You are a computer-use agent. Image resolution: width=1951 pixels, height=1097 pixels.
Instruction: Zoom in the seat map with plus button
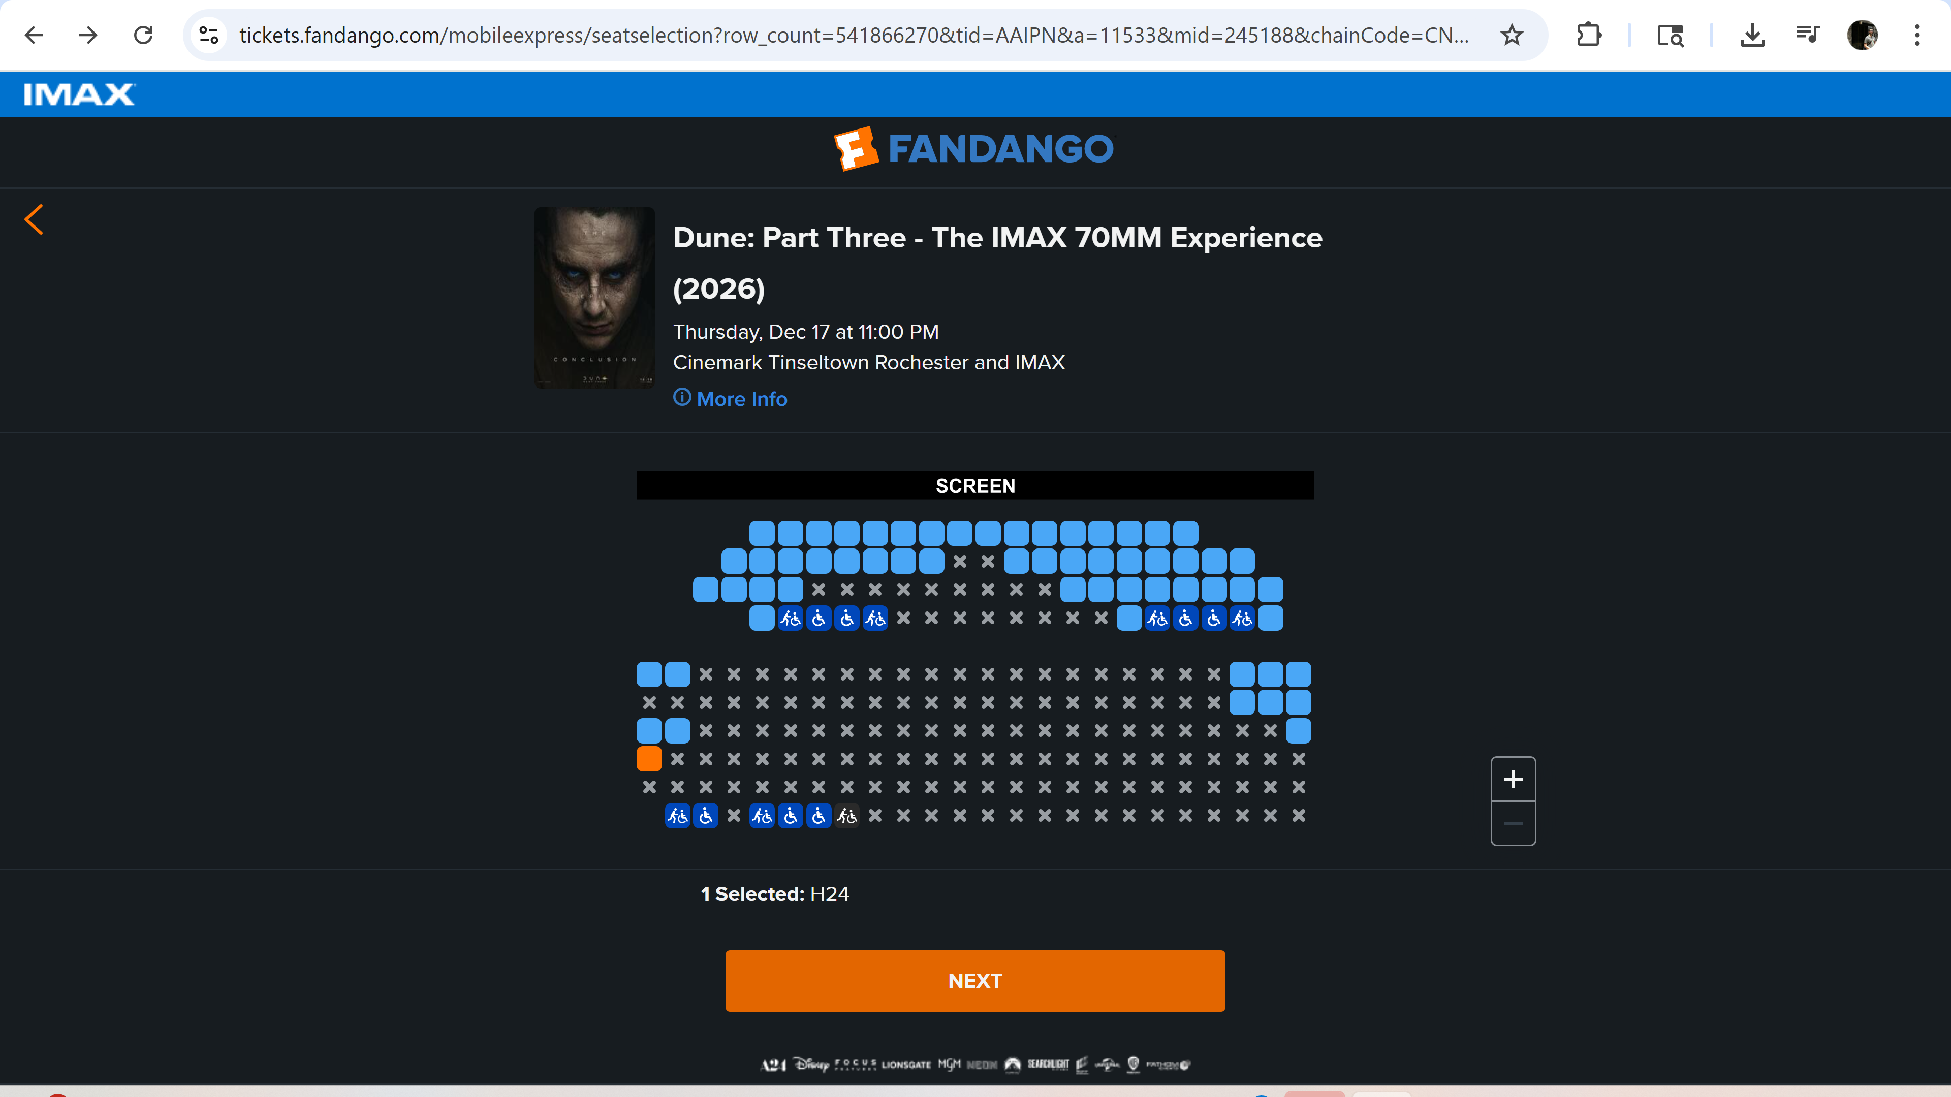click(x=1513, y=779)
